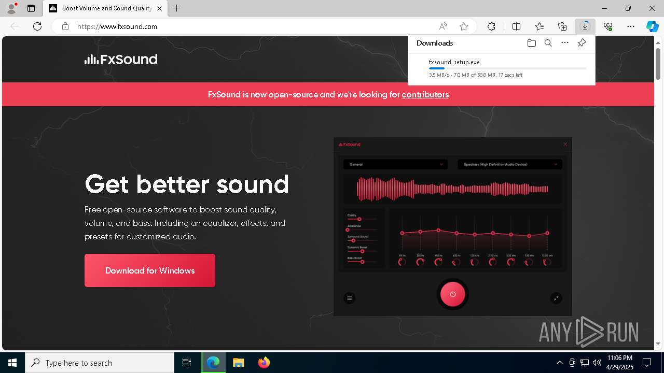Image resolution: width=664 pixels, height=373 pixels.
Task: Open the Windows Start menu
Action: pyautogui.click(x=12, y=363)
